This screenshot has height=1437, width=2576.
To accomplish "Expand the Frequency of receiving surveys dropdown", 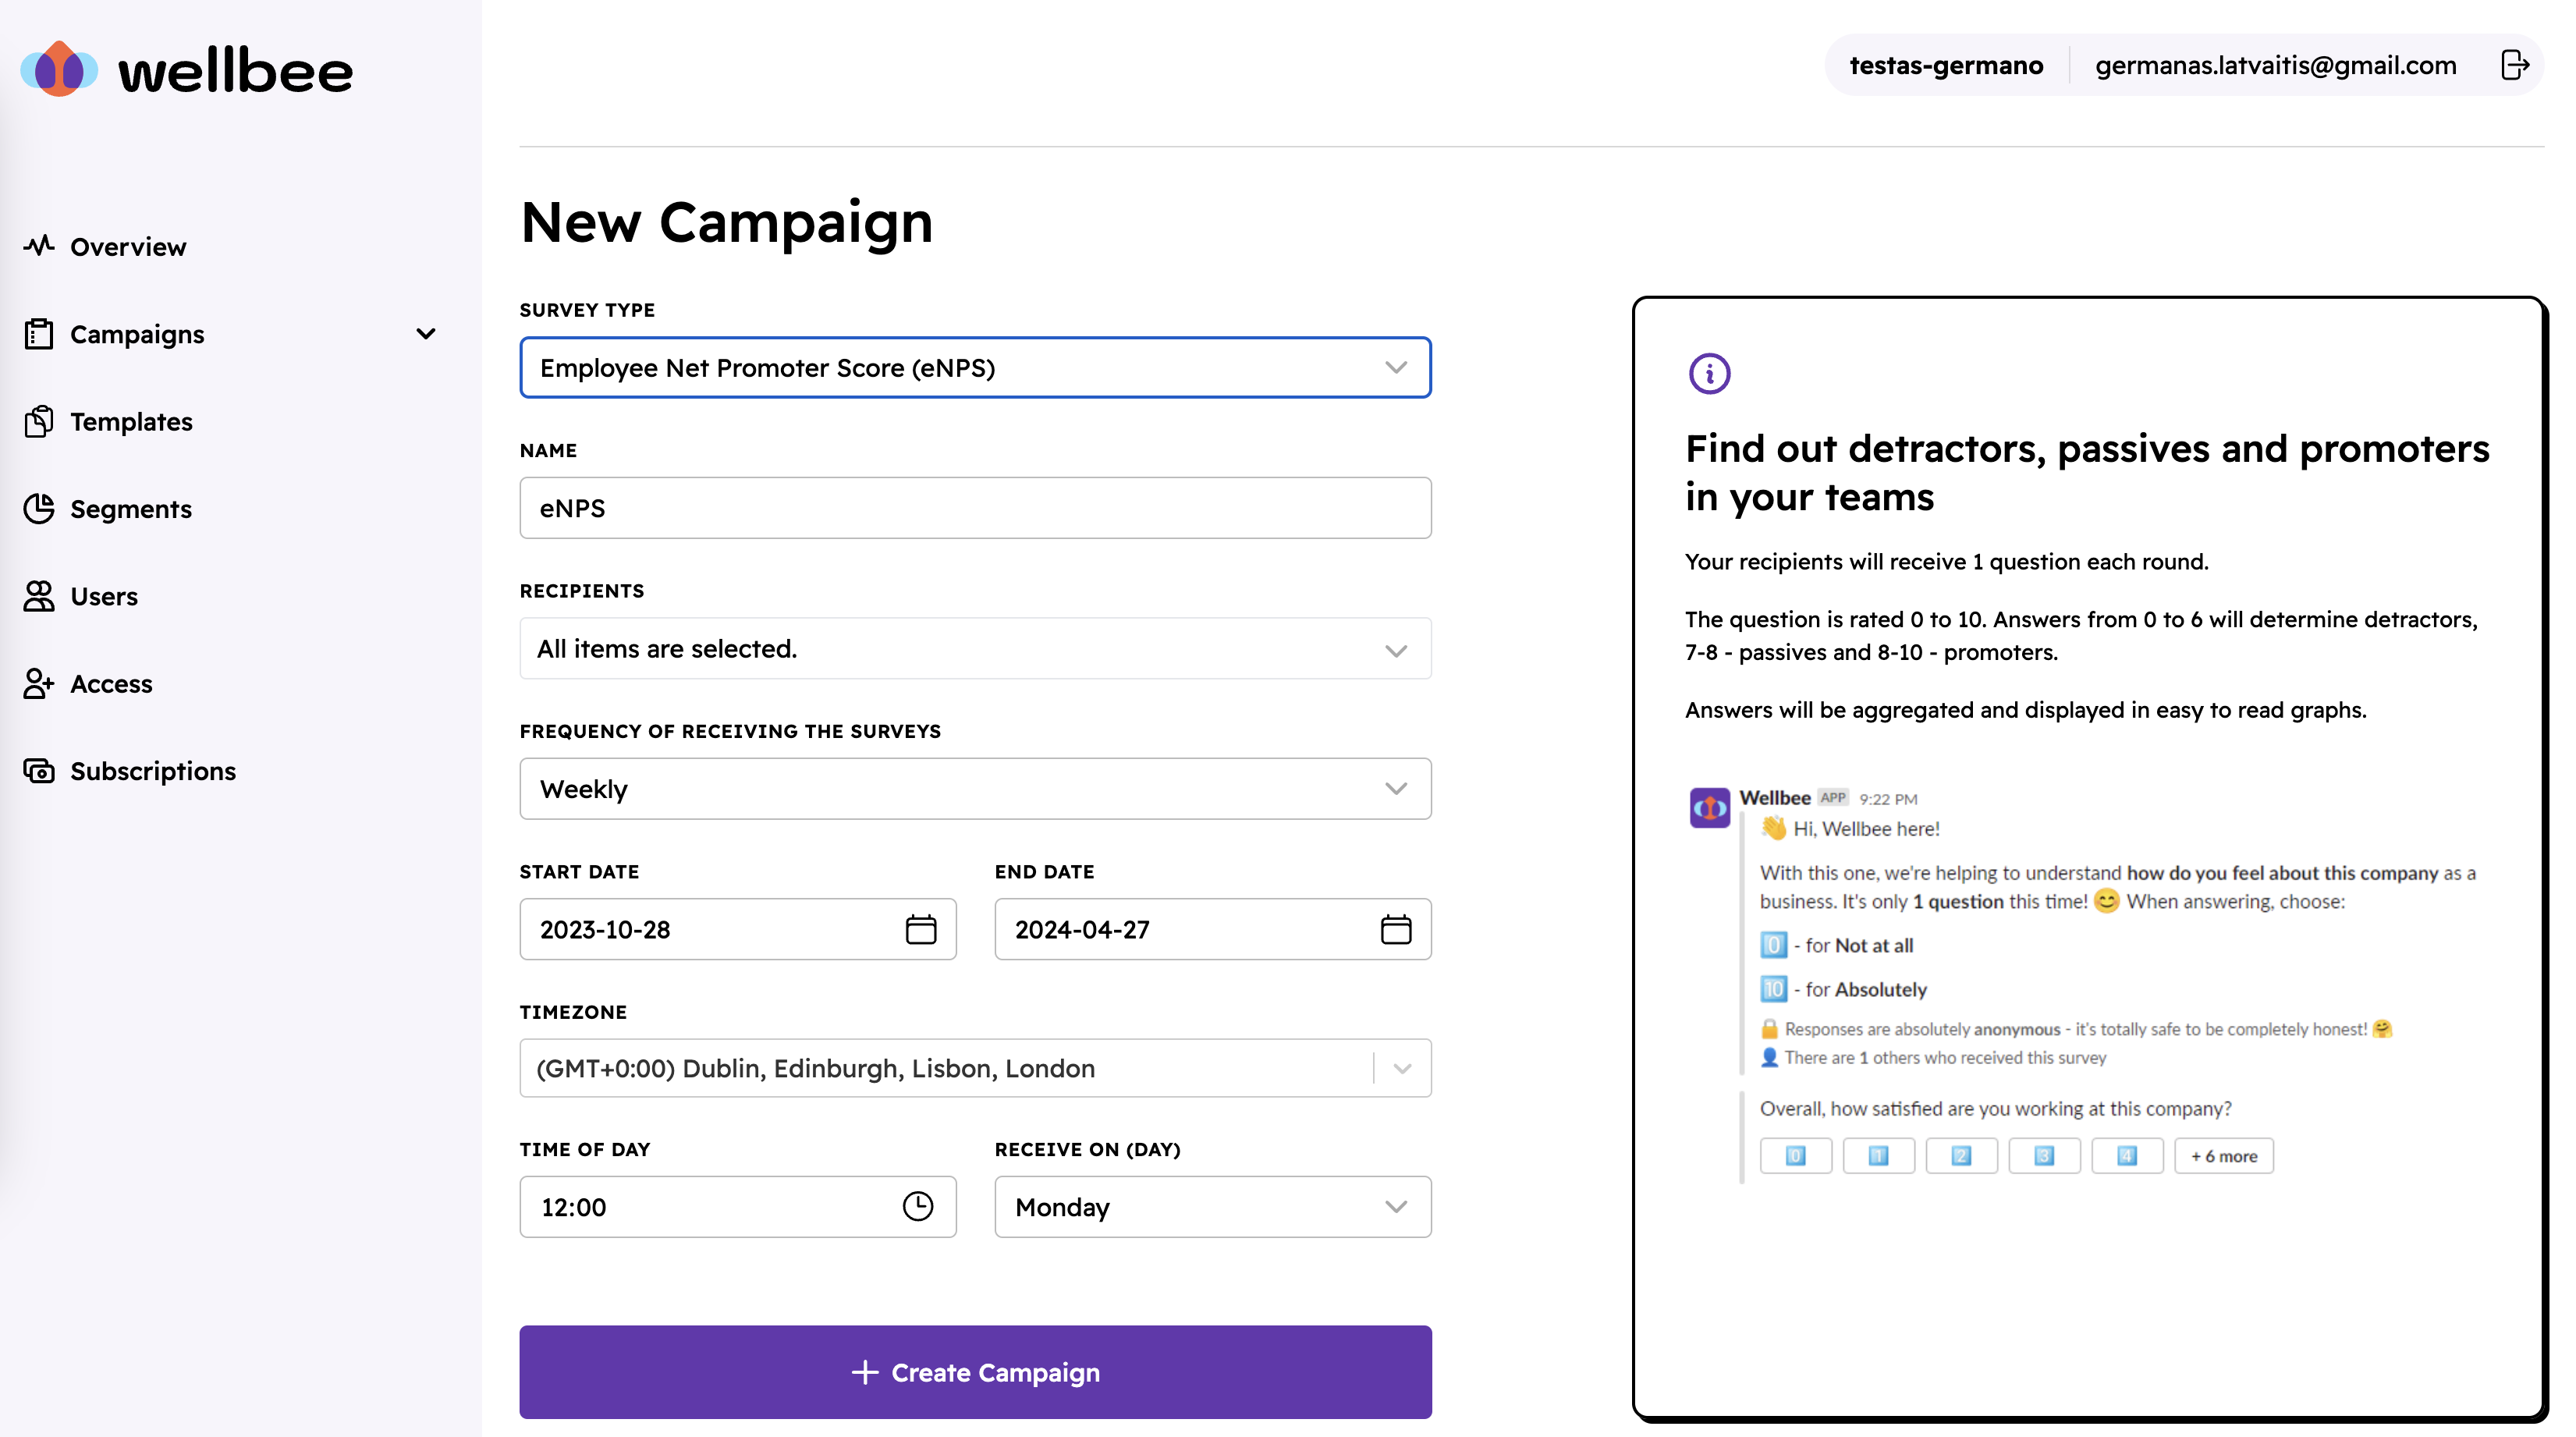I will 975,787.
